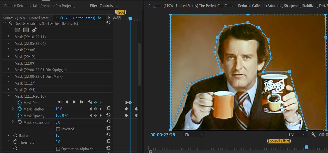
Task: Open the 1/2 playback resolution dropdown
Action: click(x=297, y=135)
